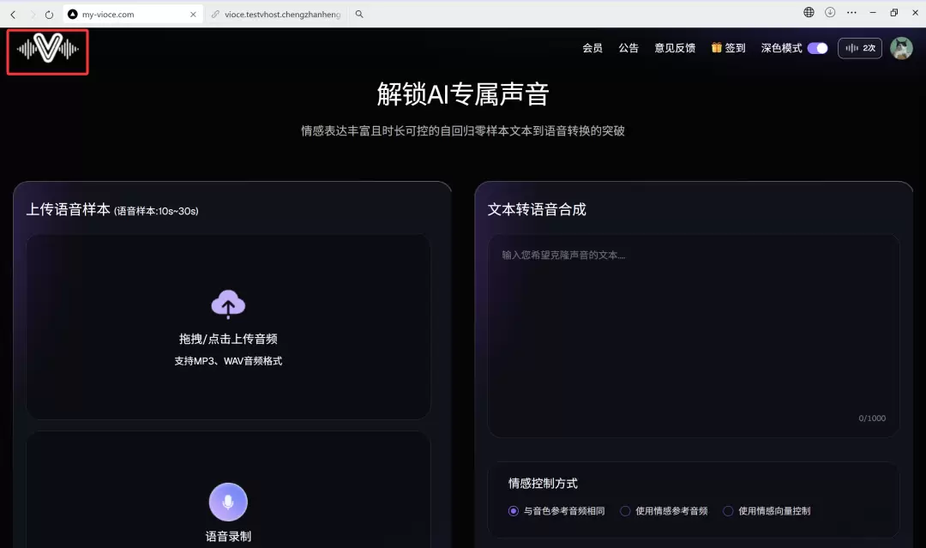The width and height of the screenshot is (926, 548).
Task: Open the remaining 2次 usage counter
Action: click(860, 48)
